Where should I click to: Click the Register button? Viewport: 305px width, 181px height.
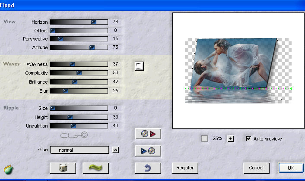click(185, 168)
